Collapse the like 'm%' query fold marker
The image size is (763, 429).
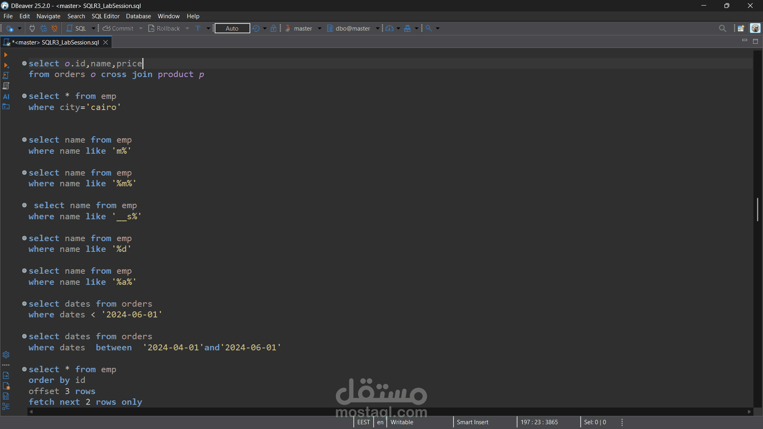click(x=24, y=139)
